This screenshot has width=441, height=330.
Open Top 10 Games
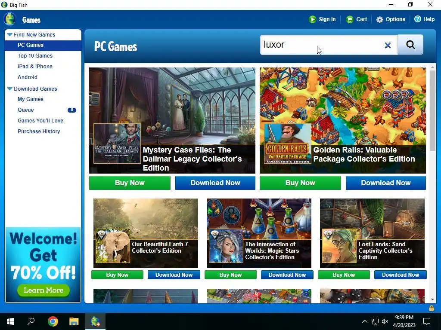coord(35,56)
